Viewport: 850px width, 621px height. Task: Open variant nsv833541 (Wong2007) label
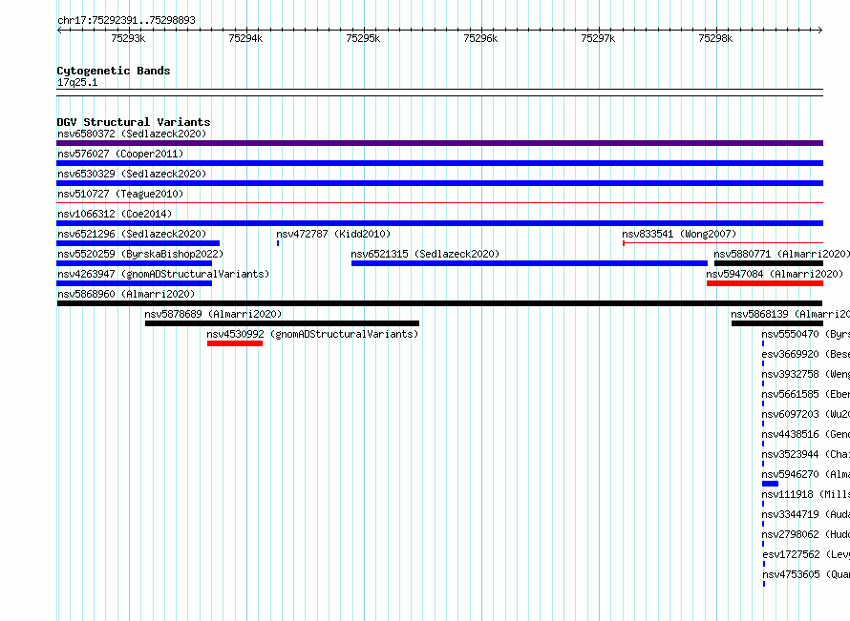pyautogui.click(x=679, y=234)
